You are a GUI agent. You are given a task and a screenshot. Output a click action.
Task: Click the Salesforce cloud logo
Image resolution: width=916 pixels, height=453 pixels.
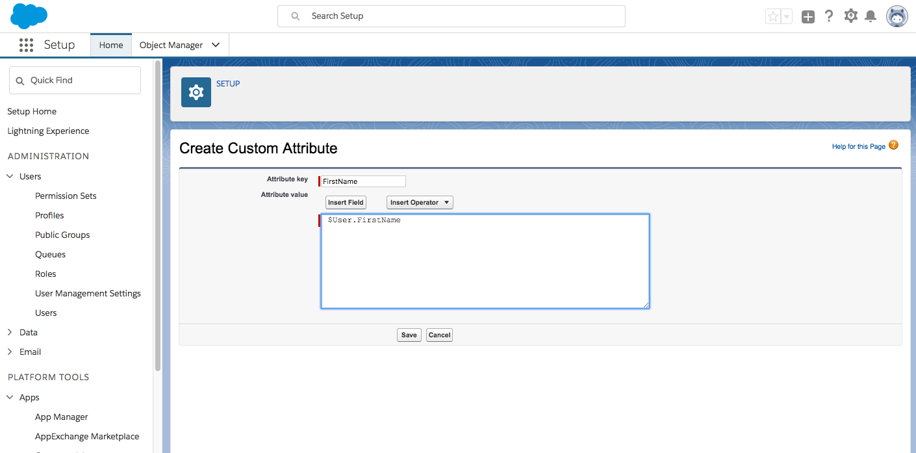click(29, 16)
